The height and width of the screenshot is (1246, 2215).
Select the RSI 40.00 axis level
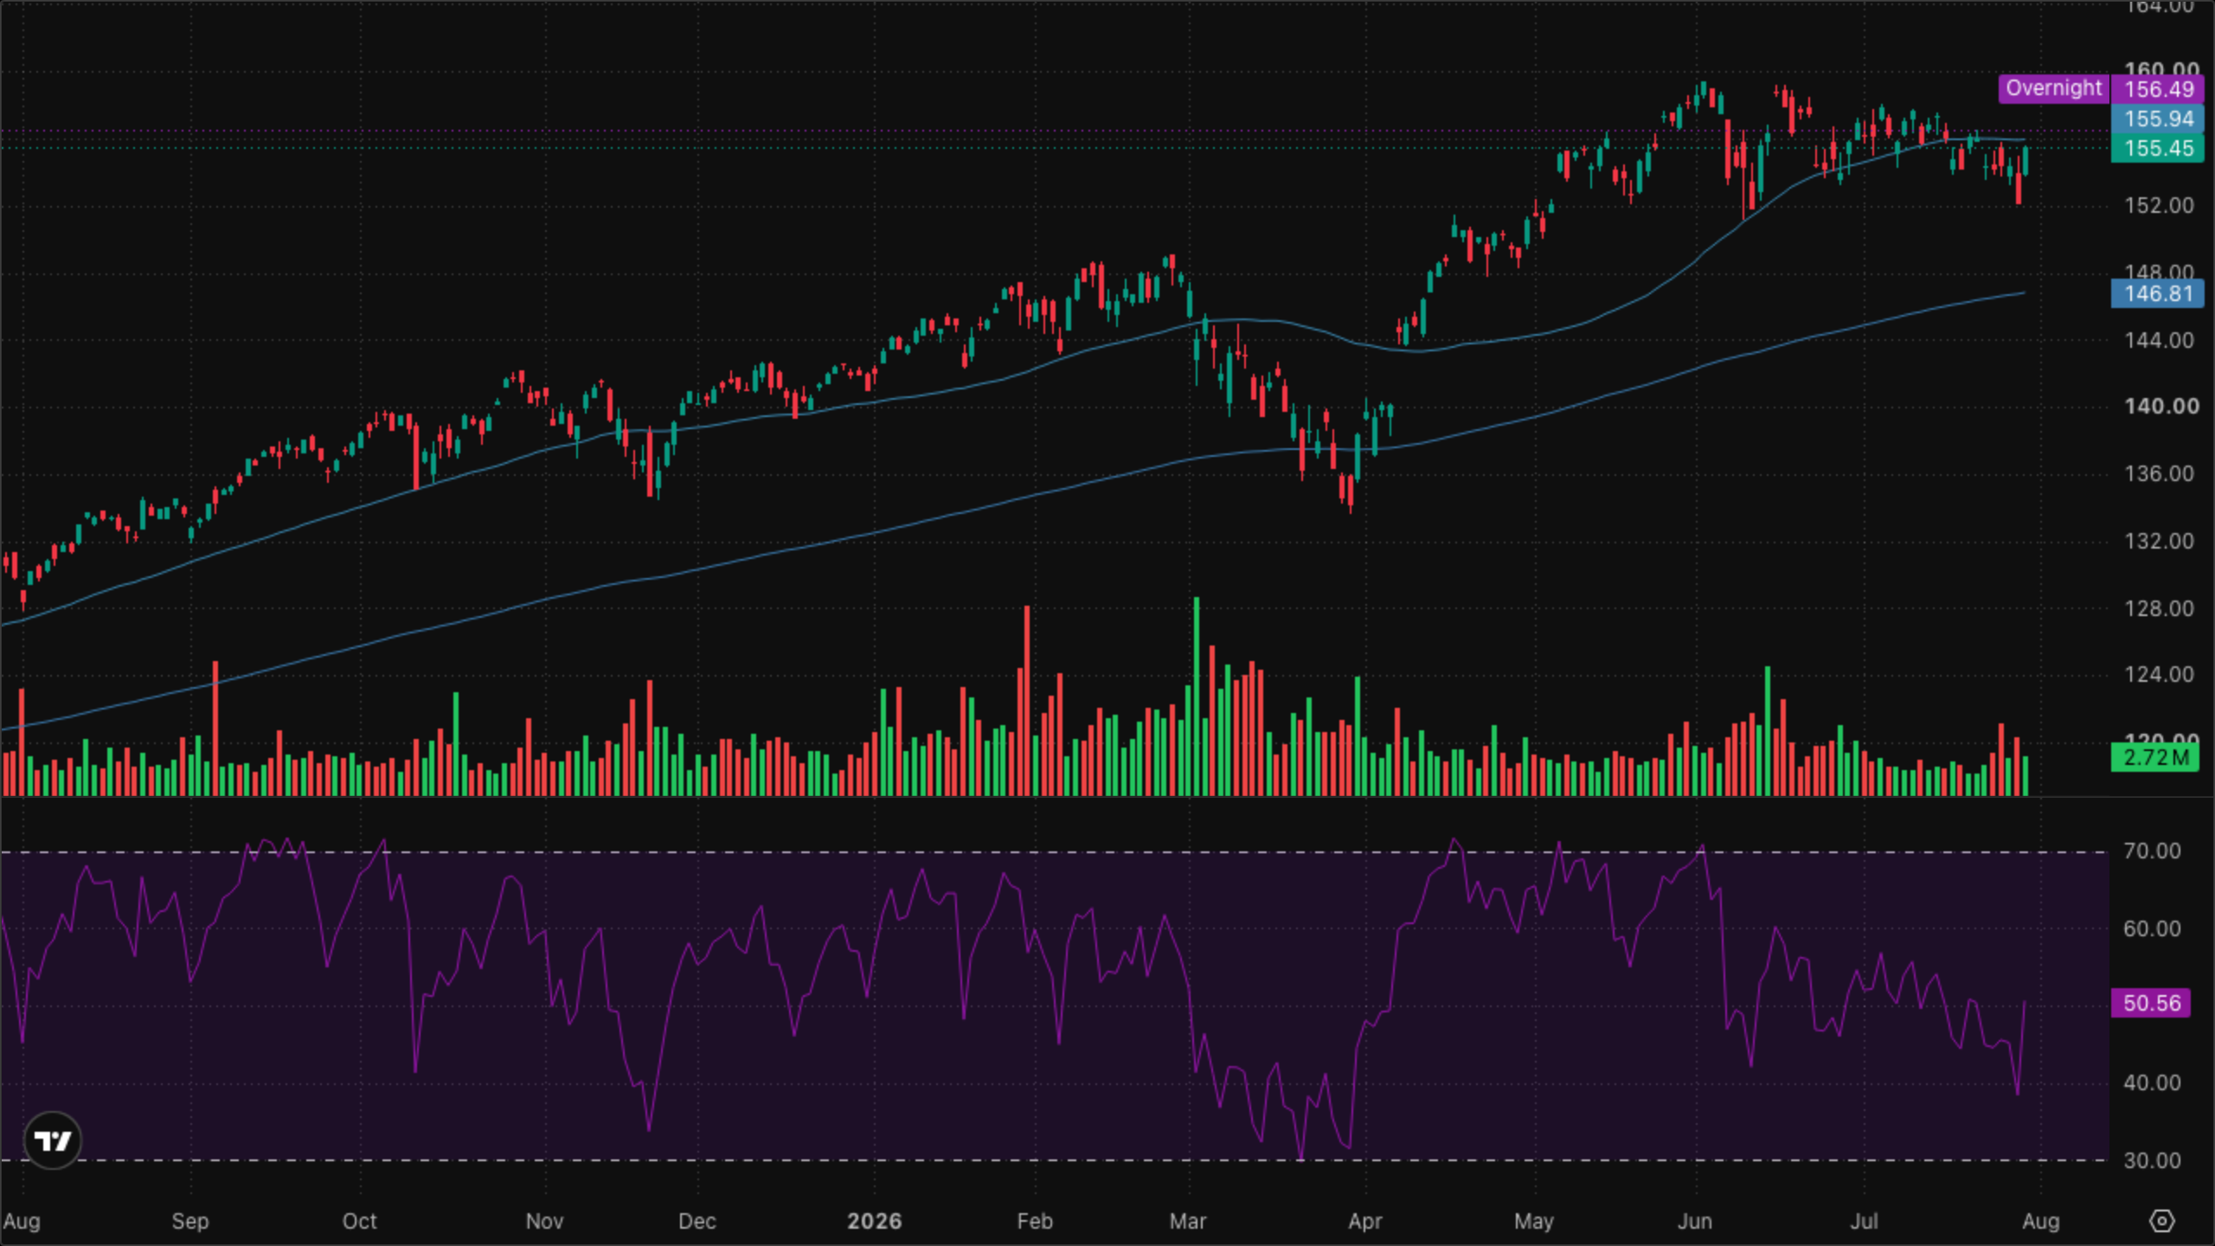[x=2152, y=1082]
